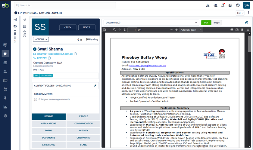Screen dimensions: 253x150
Task: Copy the candidate email address
Action: [75, 54]
